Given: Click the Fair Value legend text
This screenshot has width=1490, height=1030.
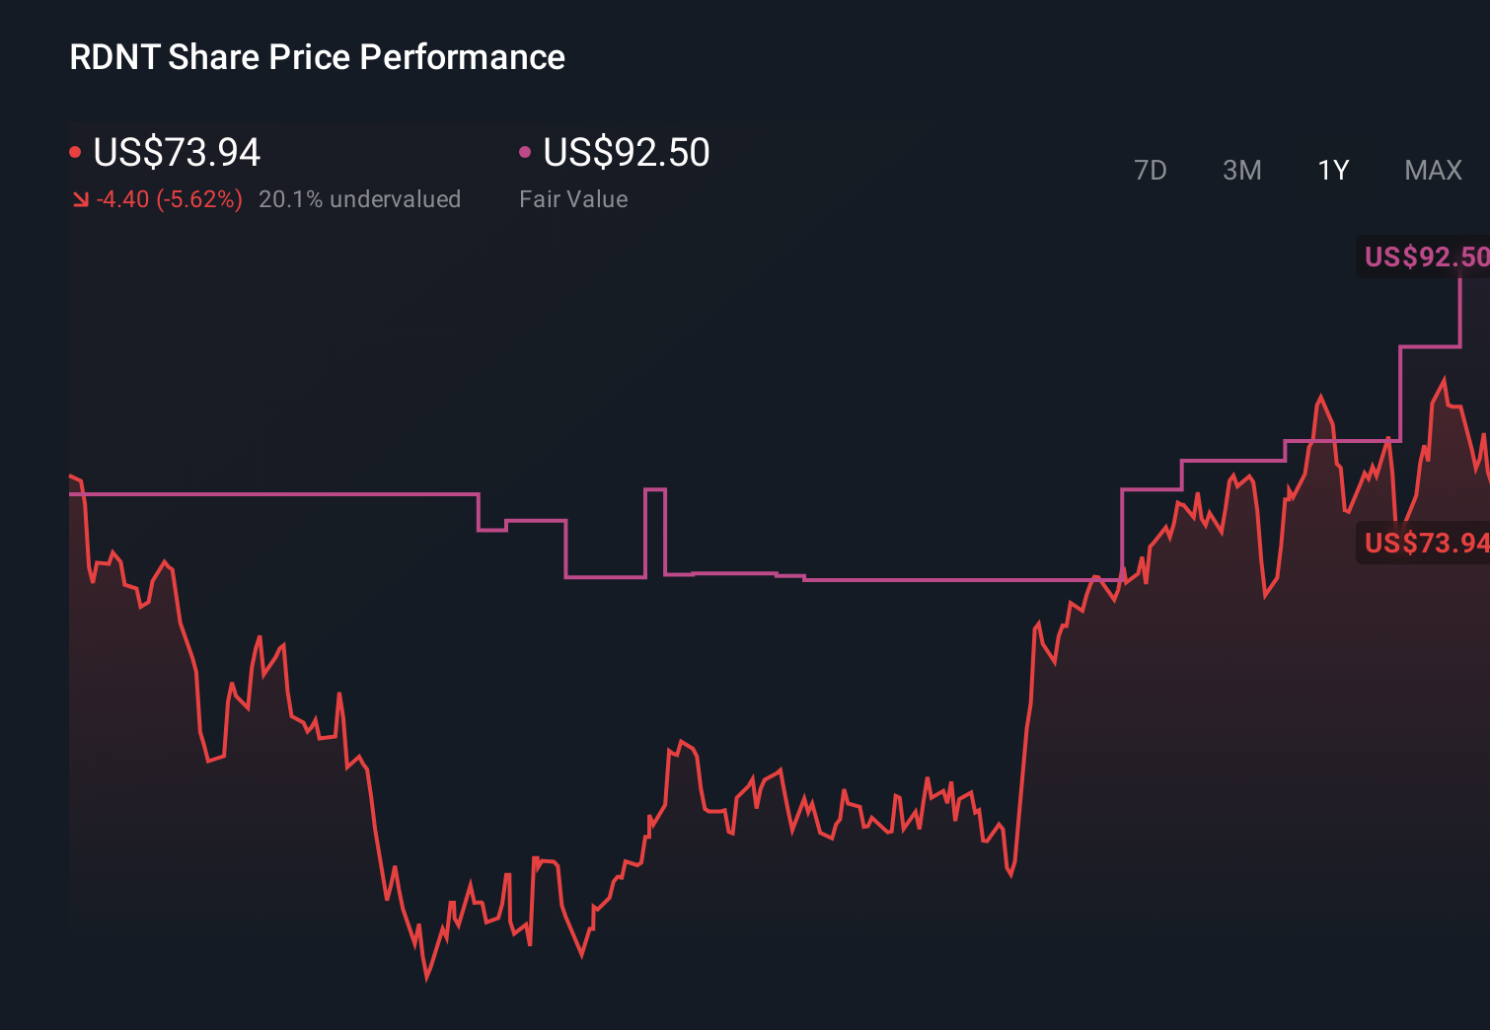Looking at the screenshot, I should (x=573, y=198).
